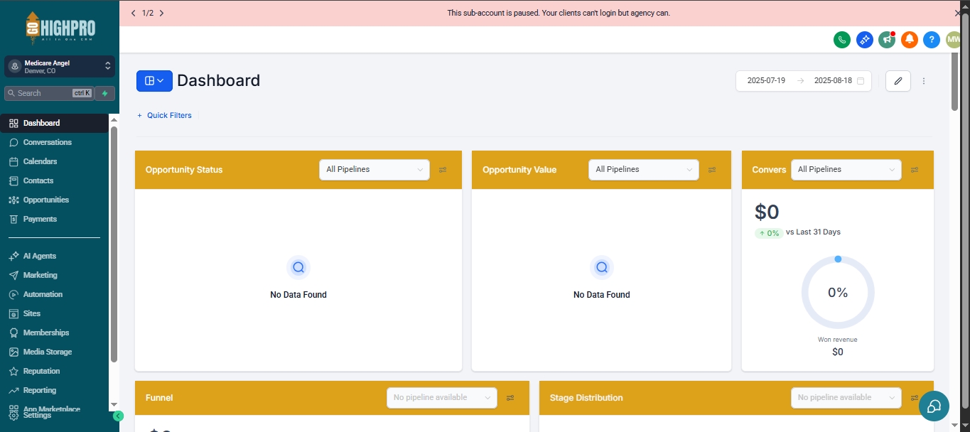Viewport: 970px width, 432px height.
Task: Click the 0% conversion progress ring
Action: coord(838,293)
